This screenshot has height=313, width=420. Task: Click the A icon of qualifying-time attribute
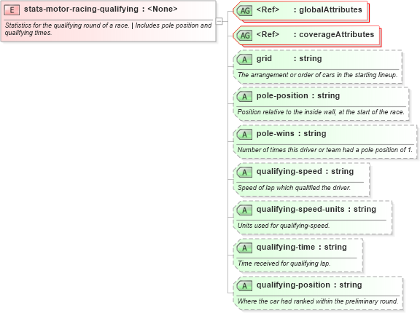point(244,248)
